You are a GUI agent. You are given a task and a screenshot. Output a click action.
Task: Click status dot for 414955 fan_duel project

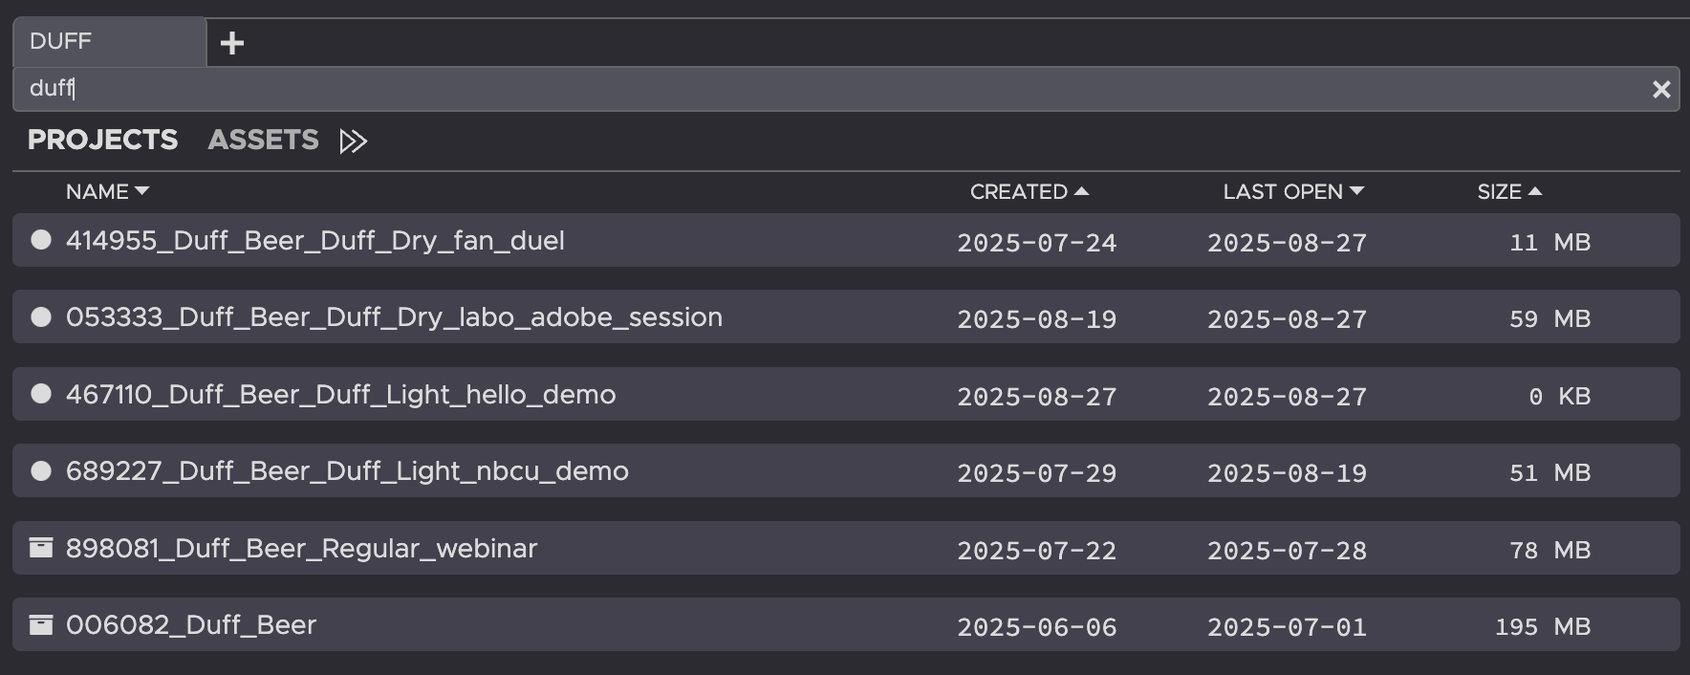click(41, 240)
